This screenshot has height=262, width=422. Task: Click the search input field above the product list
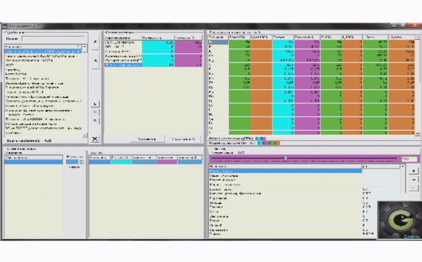[x=53, y=39]
